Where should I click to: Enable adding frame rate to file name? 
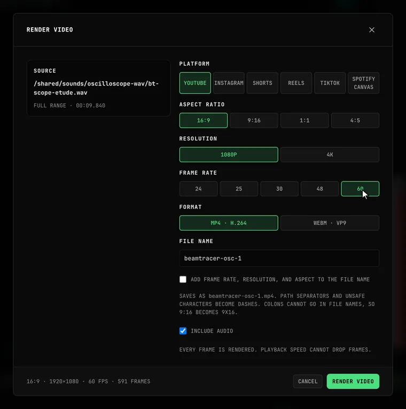[x=183, y=279]
